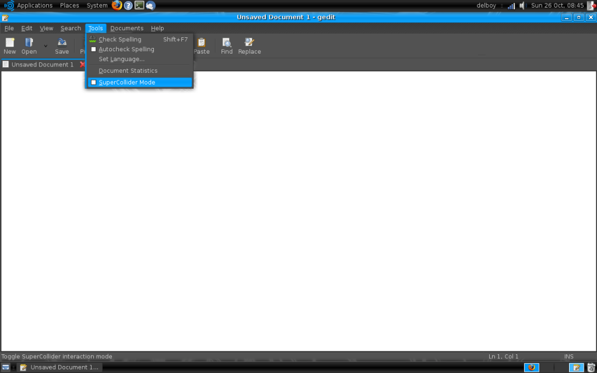The image size is (597, 373).
Task: Expand the recent files arrow beside Open
Action: click(x=45, y=46)
